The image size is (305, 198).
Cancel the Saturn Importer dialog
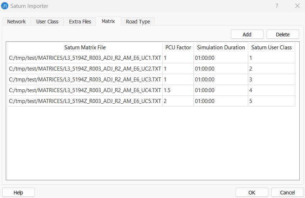click(x=287, y=193)
